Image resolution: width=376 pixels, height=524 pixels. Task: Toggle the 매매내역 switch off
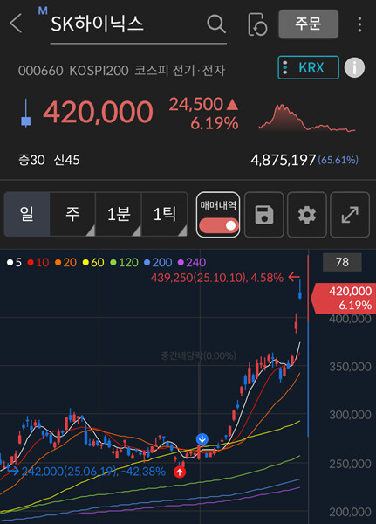(218, 225)
